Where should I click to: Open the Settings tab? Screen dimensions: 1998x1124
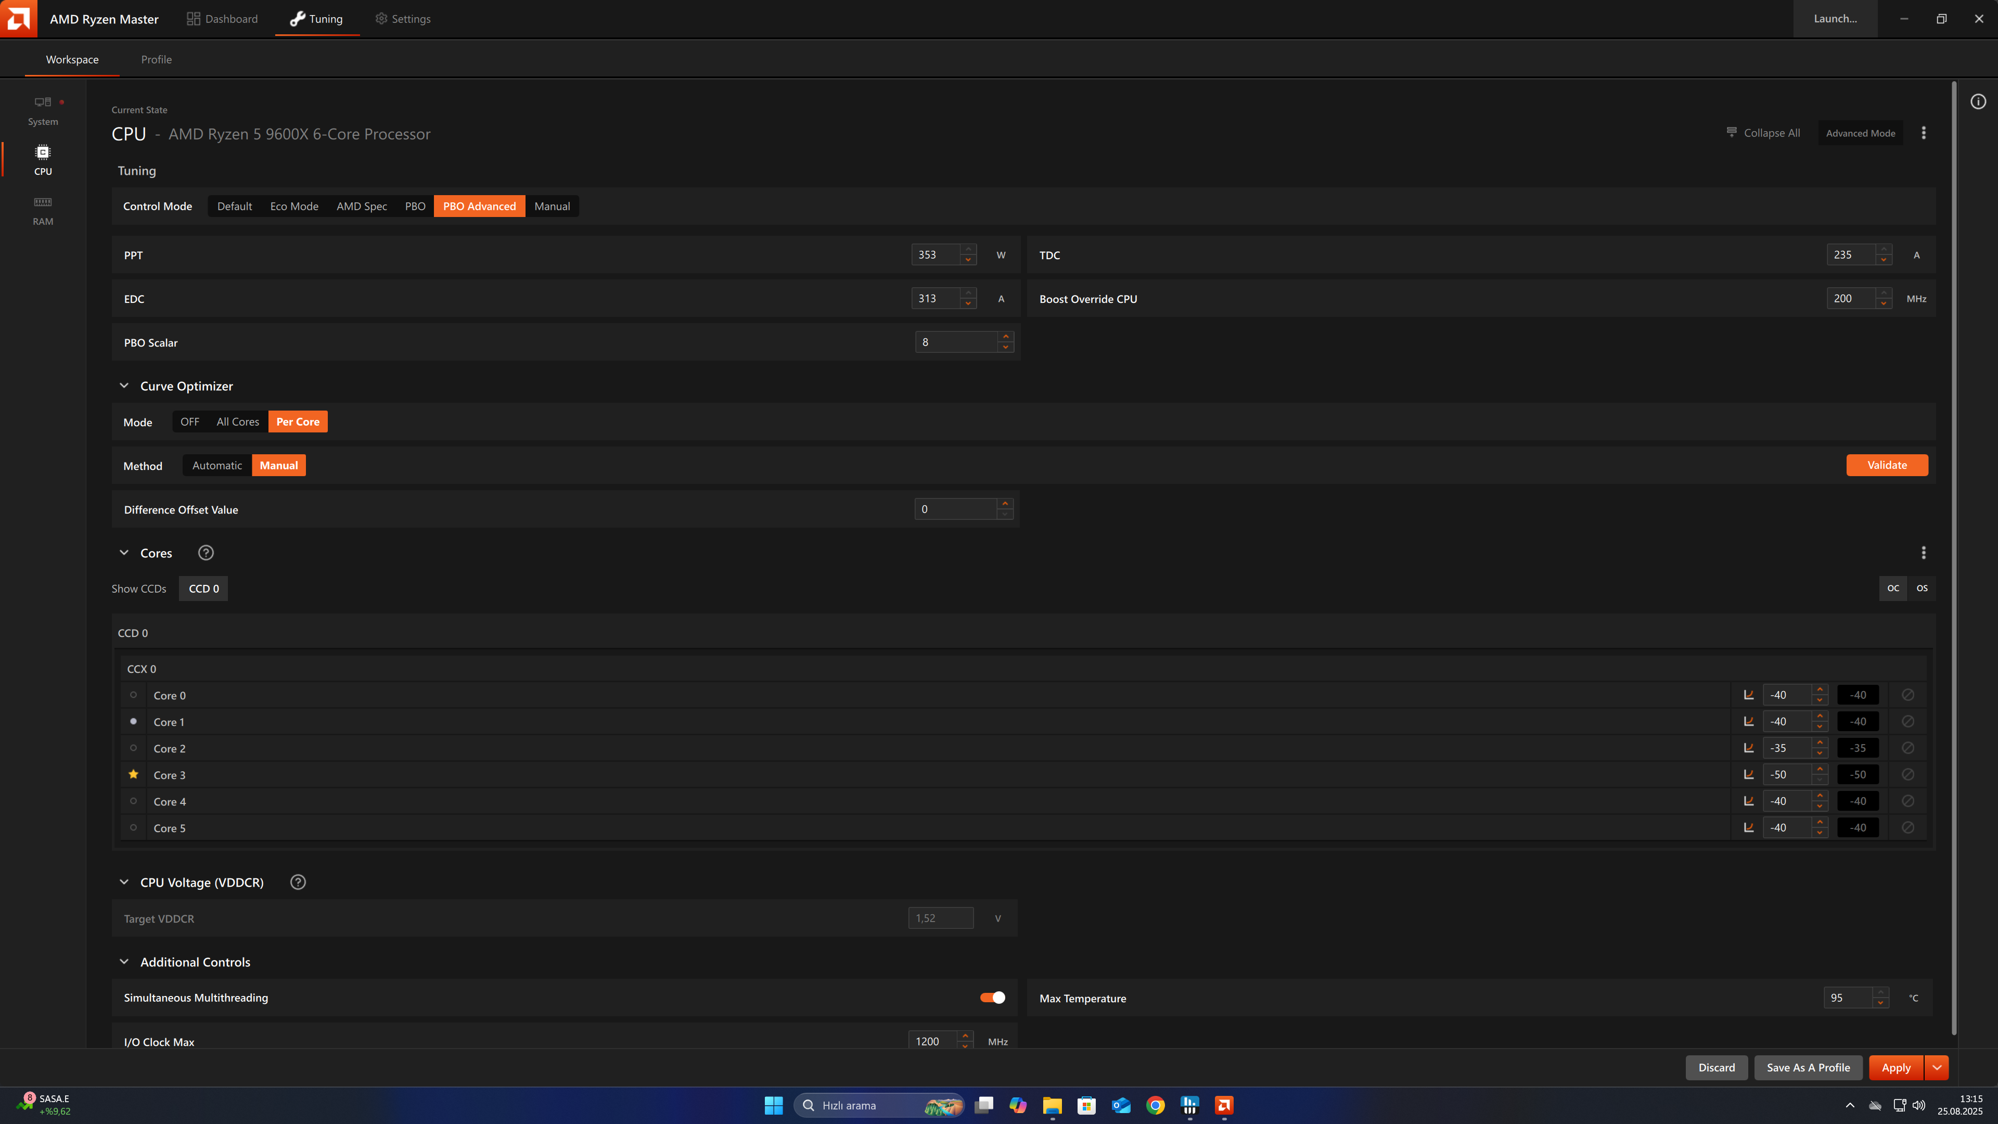403,19
